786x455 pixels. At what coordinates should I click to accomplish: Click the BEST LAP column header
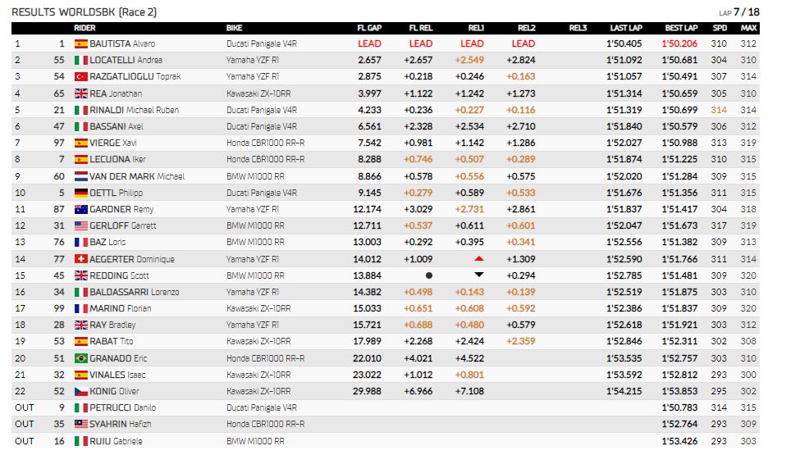(681, 28)
